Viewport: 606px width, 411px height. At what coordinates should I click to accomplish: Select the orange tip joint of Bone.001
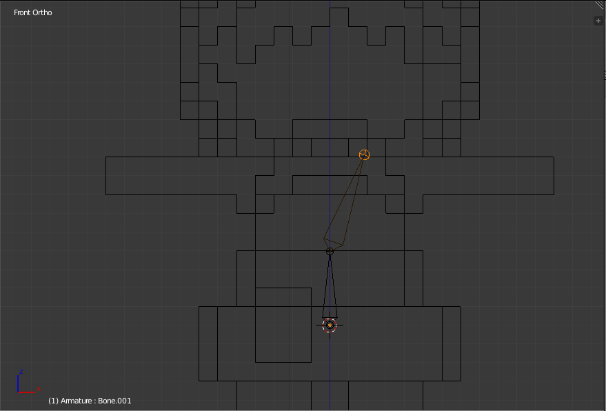[364, 154]
